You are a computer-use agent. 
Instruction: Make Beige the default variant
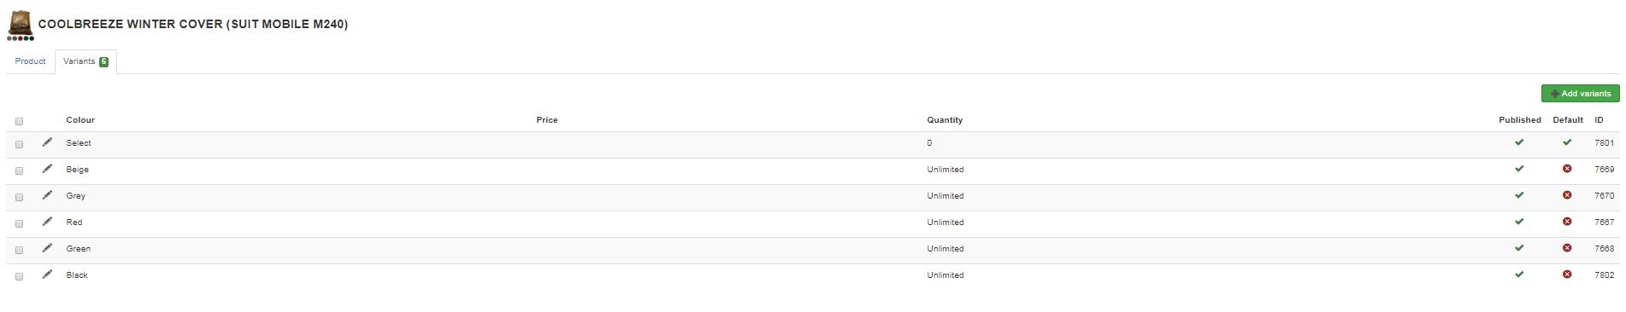1567,169
